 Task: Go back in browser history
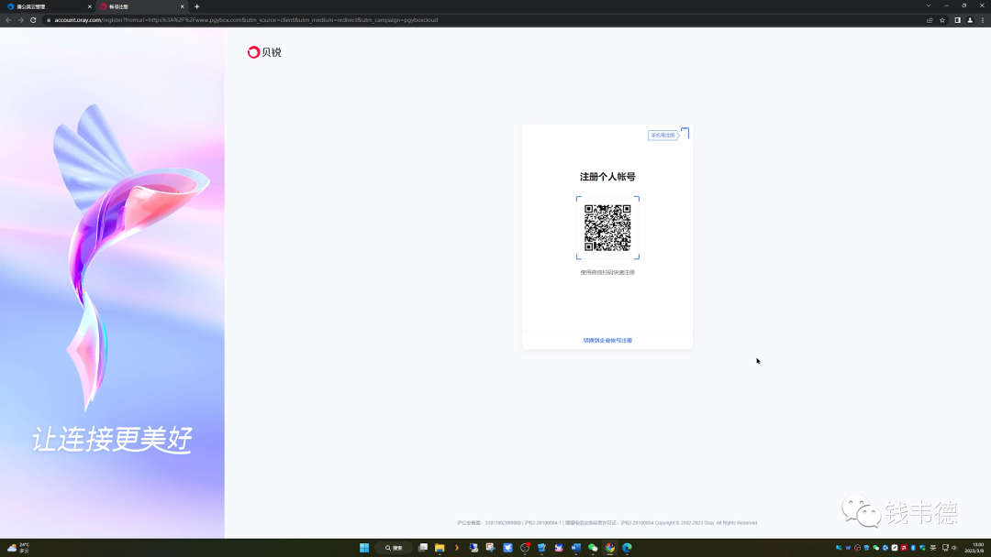(x=8, y=20)
